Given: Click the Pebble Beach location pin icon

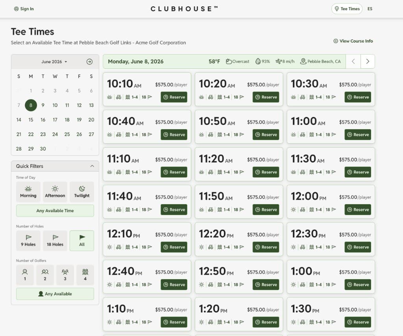Looking at the screenshot, I should click(x=303, y=62).
